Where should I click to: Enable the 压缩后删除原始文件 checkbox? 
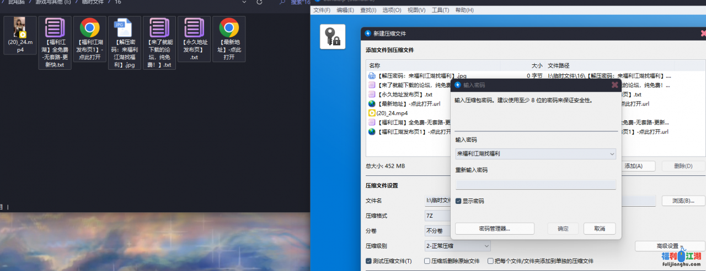[427, 261]
